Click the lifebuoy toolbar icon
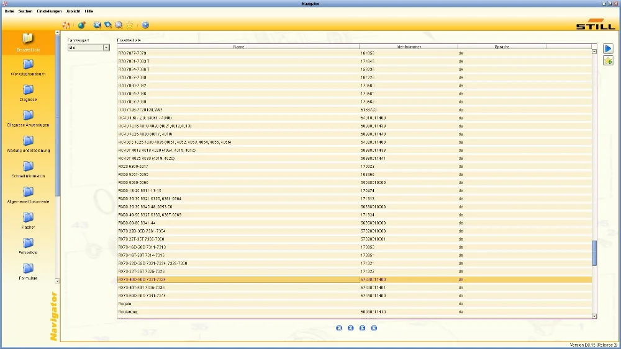 66,25
